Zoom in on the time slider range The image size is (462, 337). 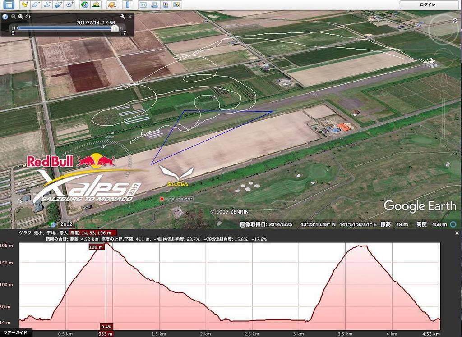pos(20,16)
